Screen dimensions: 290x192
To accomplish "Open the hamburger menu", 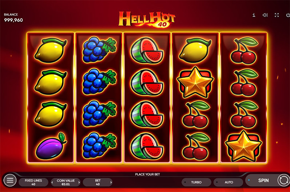I will [10, 180].
